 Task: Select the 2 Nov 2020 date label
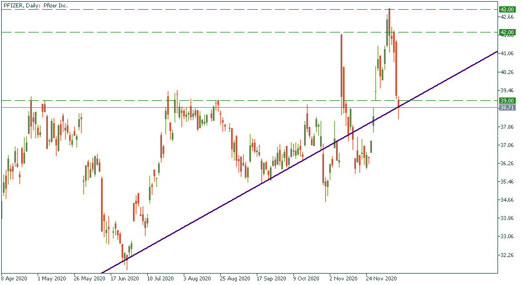(343, 279)
